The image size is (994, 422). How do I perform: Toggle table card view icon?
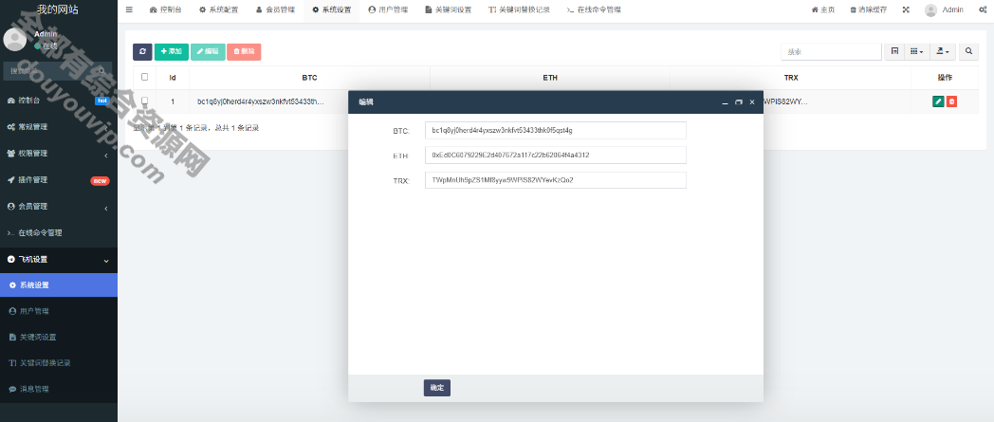click(x=894, y=51)
